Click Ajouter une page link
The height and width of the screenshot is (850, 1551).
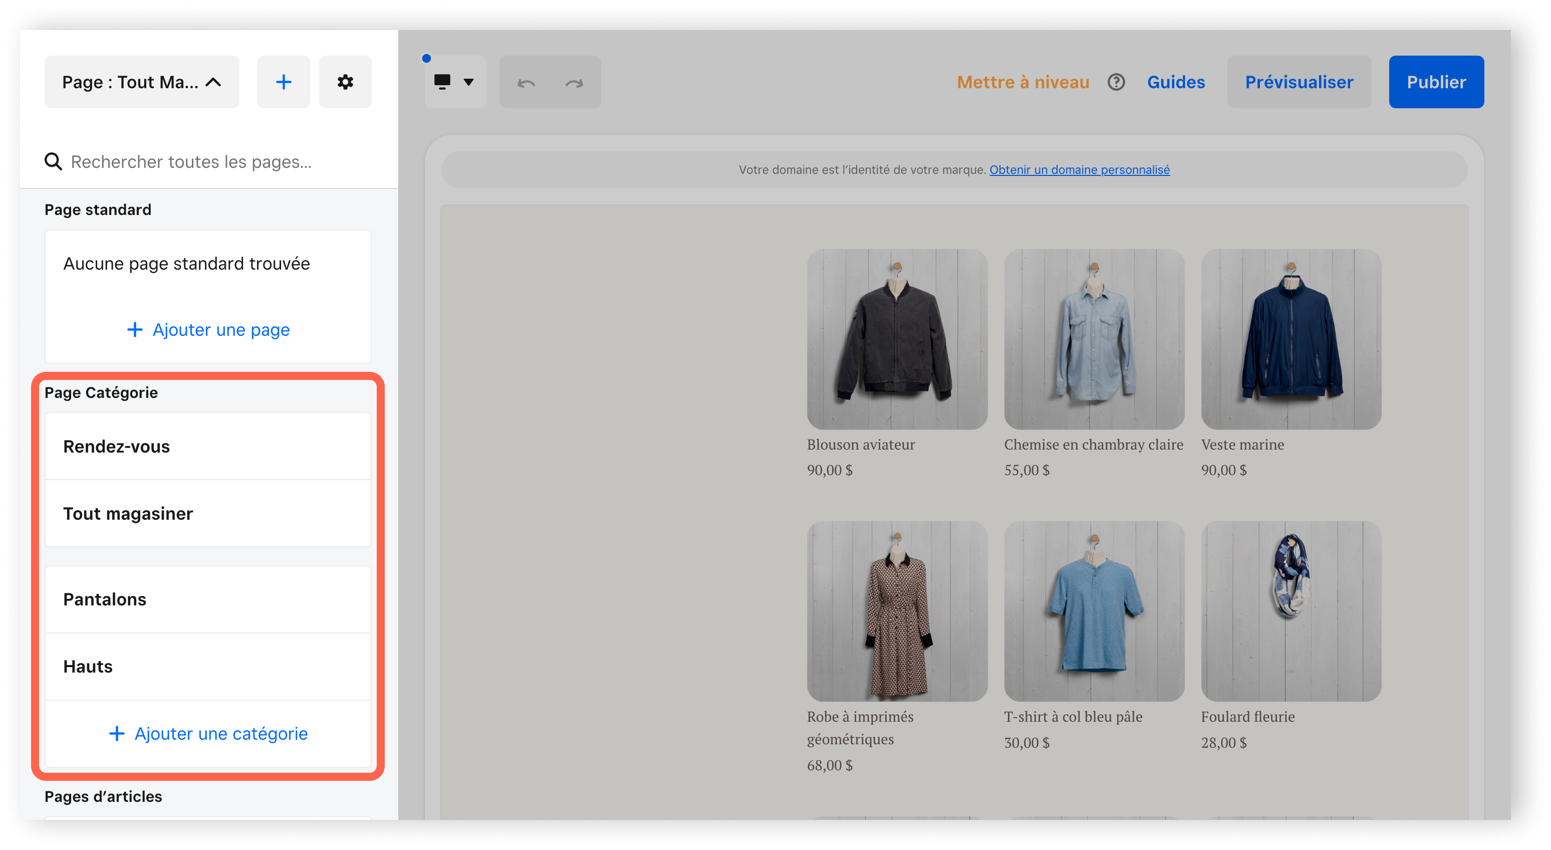pos(208,329)
